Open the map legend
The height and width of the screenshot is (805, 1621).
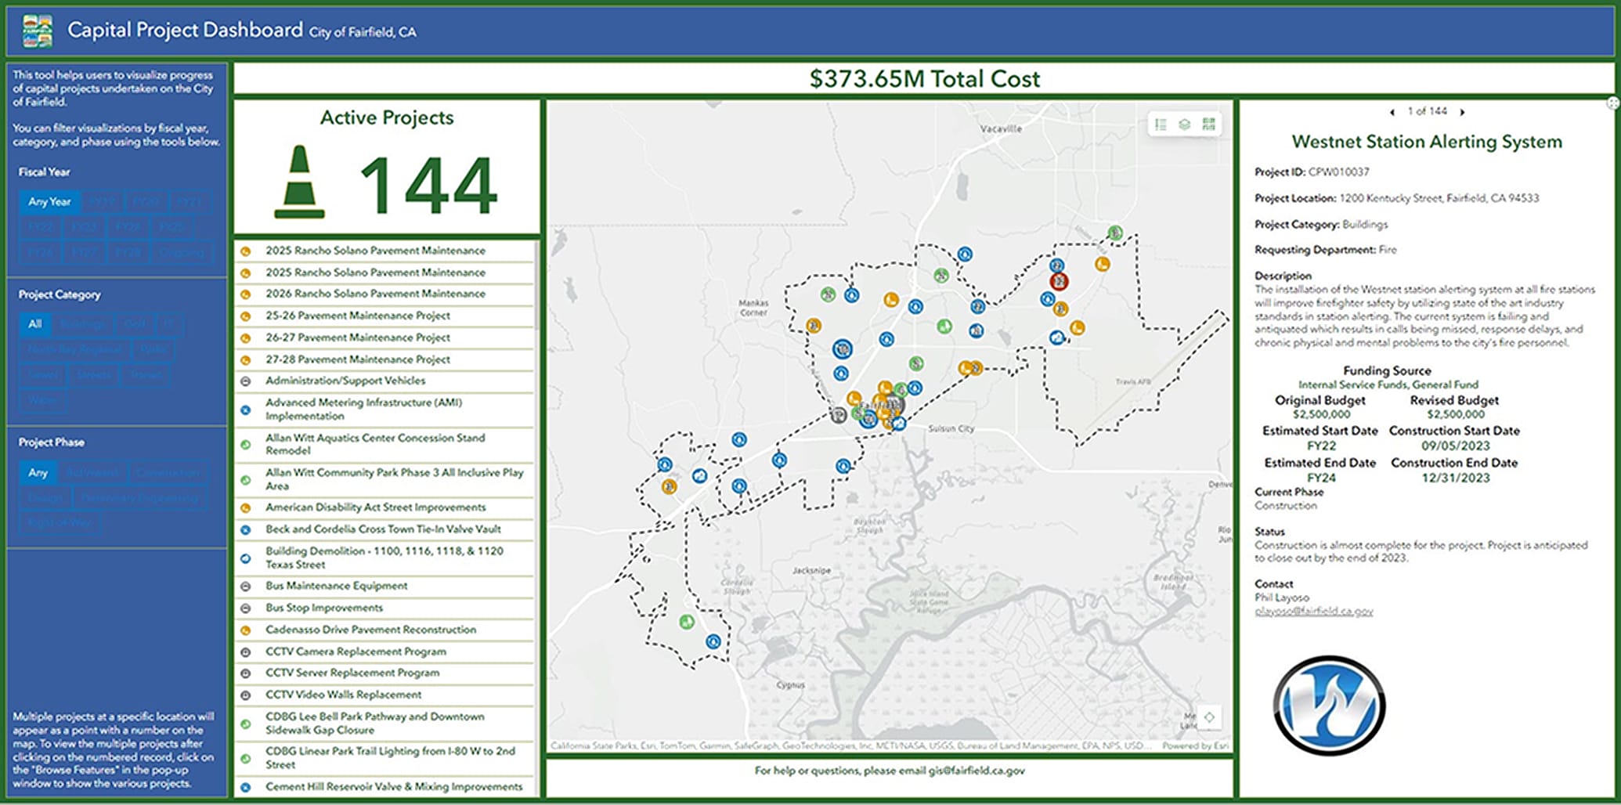(1160, 123)
